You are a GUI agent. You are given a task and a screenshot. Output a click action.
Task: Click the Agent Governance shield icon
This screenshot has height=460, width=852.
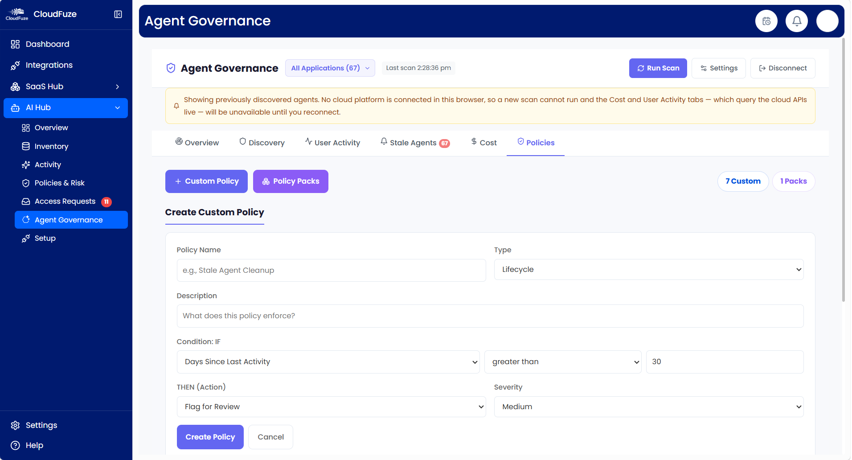(171, 68)
